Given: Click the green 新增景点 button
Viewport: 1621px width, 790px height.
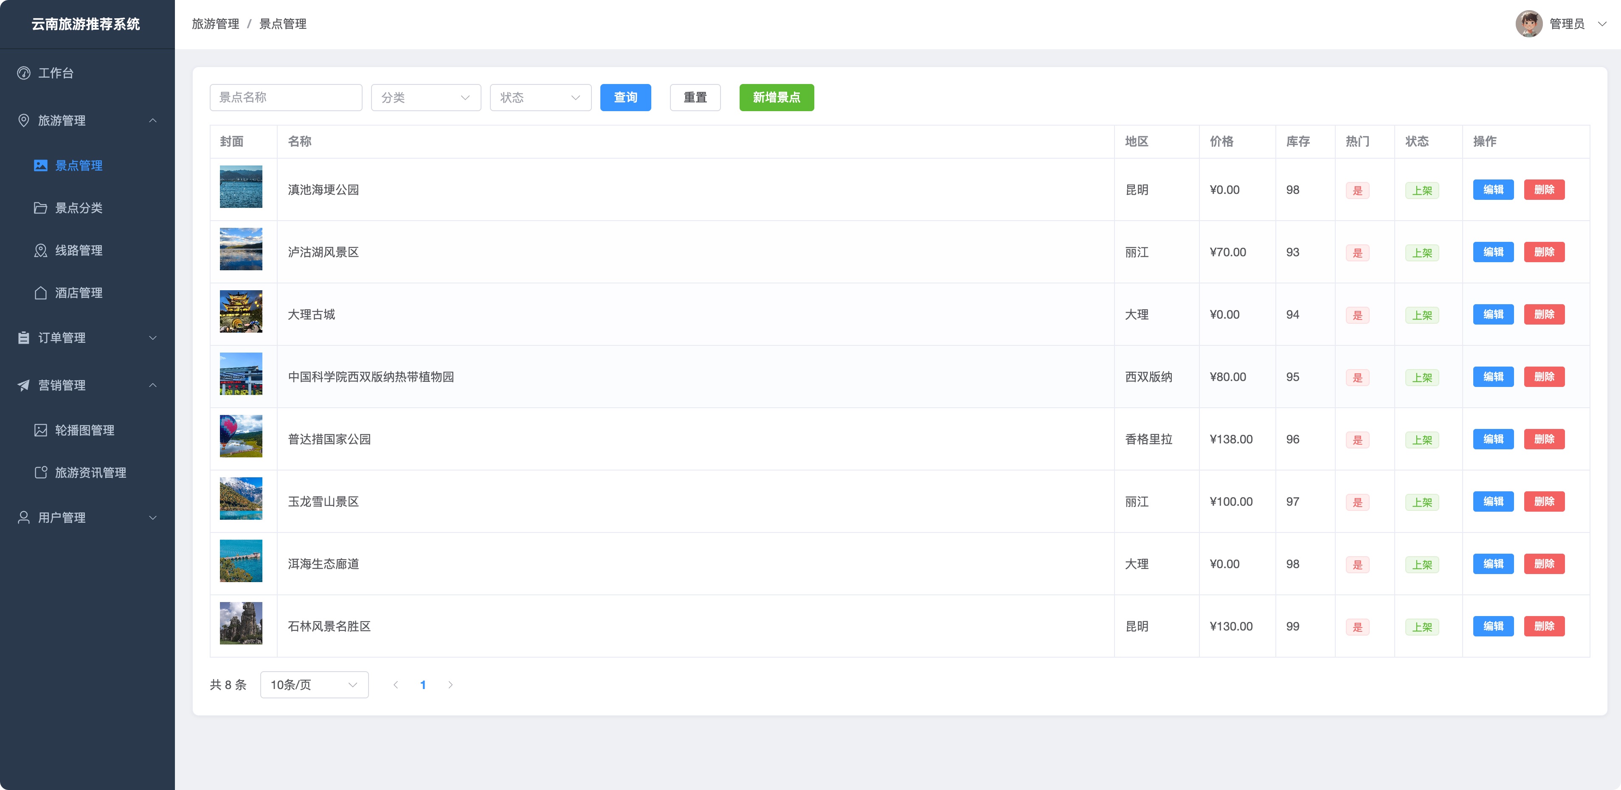Looking at the screenshot, I should tap(776, 98).
